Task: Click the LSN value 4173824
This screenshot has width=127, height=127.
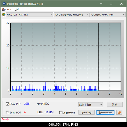Action: pyautogui.click(x=49, y=113)
